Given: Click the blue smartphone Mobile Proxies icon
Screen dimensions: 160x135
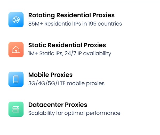Looking at the screenshot, I should (x=16, y=79).
